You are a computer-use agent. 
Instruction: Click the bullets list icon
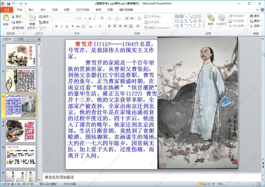(x=110, y=19)
